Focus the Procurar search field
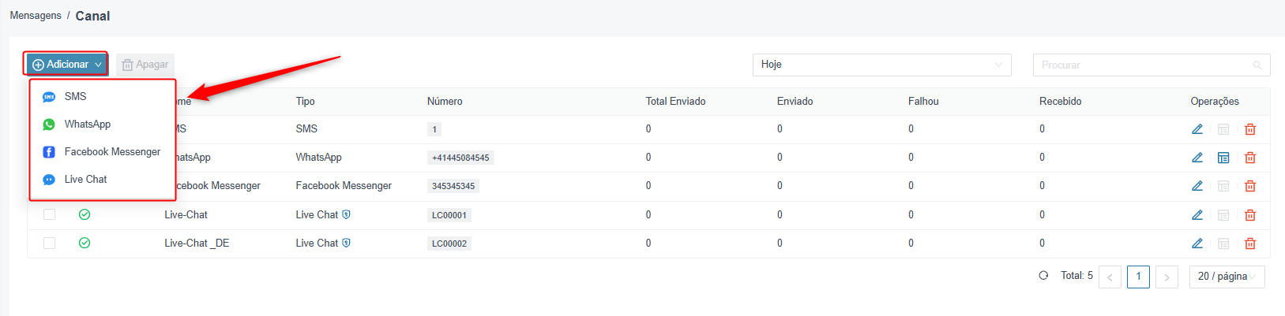This screenshot has height=316, width=1285. pyautogui.click(x=1151, y=65)
